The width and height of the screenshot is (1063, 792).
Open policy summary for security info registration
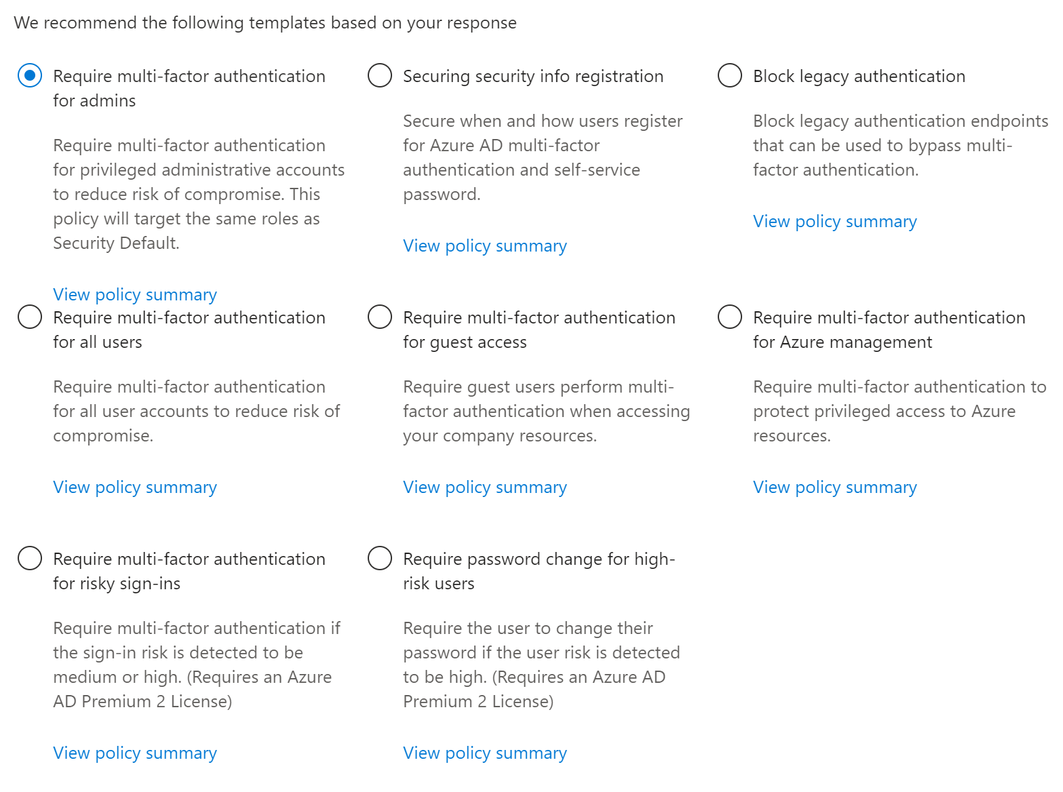point(485,245)
